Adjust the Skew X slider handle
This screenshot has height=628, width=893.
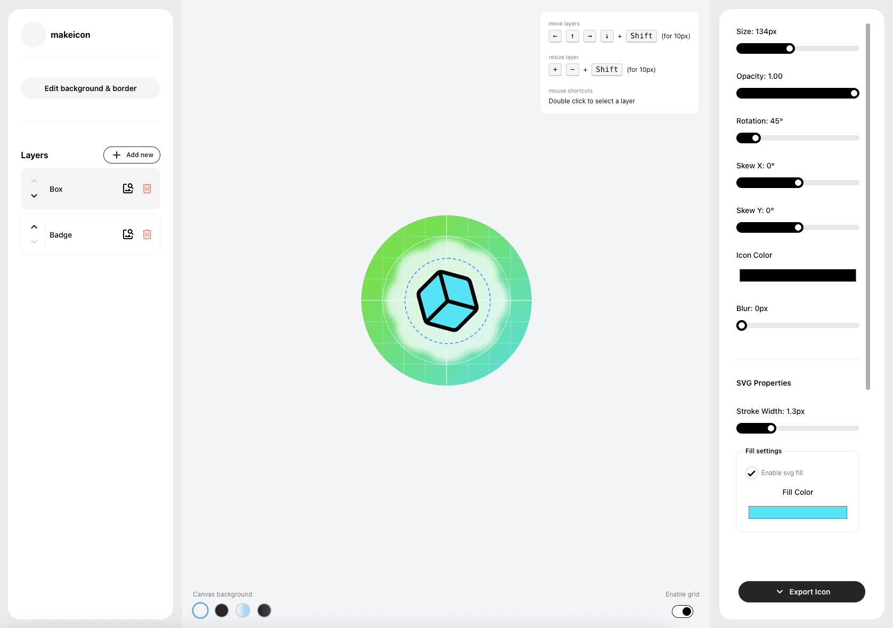798,183
